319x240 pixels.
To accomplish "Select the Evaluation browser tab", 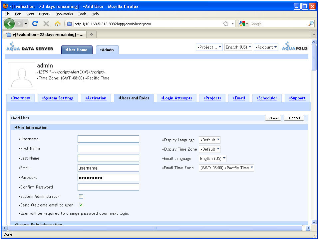I will coord(45,35).
